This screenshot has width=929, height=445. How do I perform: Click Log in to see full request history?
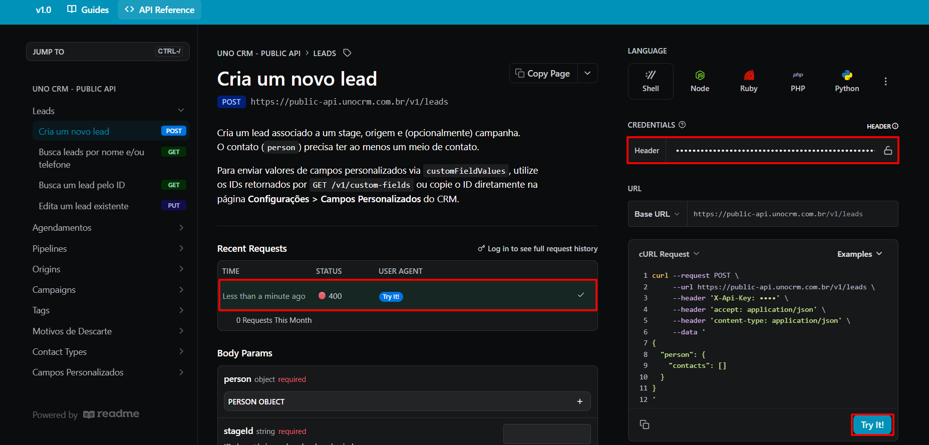point(537,249)
